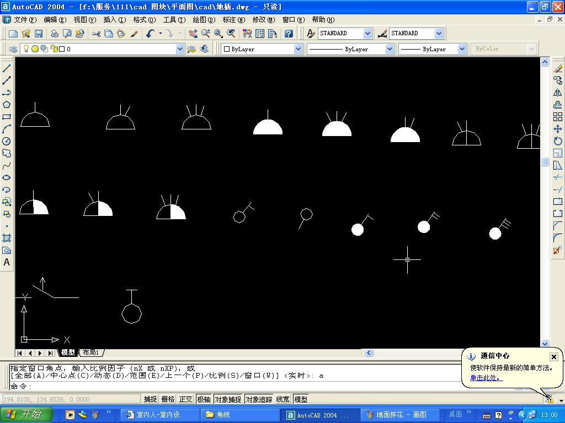Open the 角线 folder from taskbar

241,415
